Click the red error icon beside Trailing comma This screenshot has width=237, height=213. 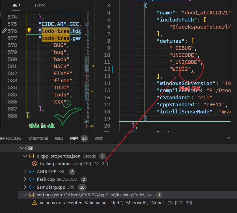[x=35, y=163]
